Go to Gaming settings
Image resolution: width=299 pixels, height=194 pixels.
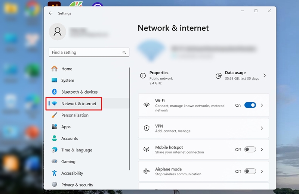(89, 162)
